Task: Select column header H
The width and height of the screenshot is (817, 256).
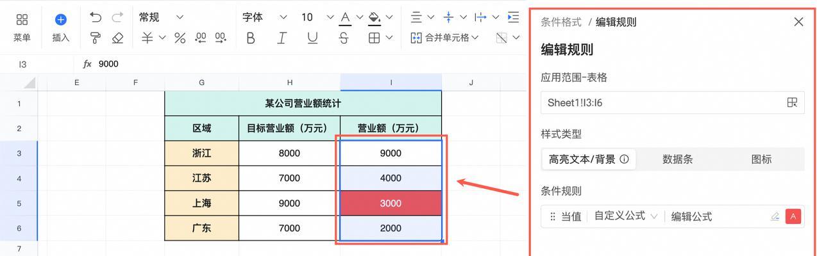Action: [x=289, y=82]
